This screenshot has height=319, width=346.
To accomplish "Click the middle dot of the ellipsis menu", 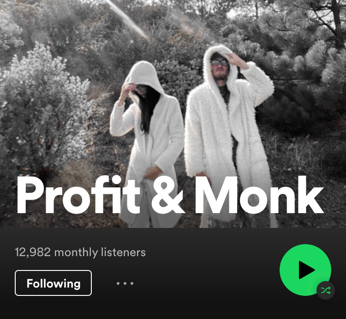I will pyautogui.click(x=125, y=283).
